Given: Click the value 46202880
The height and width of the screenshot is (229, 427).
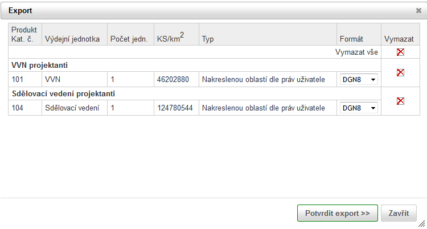Looking at the screenshot, I should (173, 79).
